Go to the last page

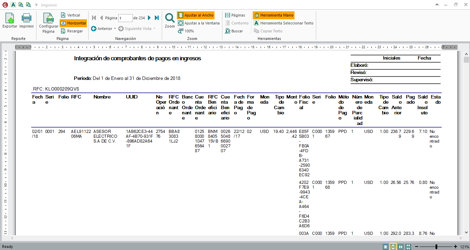point(157,18)
